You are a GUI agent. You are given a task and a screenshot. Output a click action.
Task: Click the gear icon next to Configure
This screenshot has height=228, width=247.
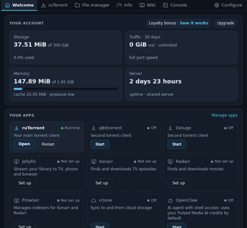(217, 5)
